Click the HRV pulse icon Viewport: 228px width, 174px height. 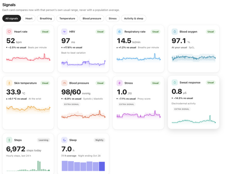click(64, 32)
